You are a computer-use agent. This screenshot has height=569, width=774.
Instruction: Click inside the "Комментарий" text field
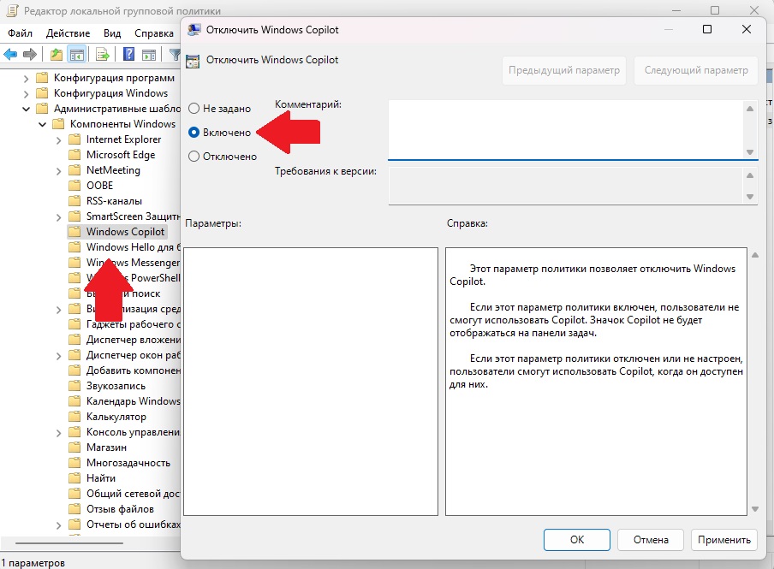[x=563, y=128]
